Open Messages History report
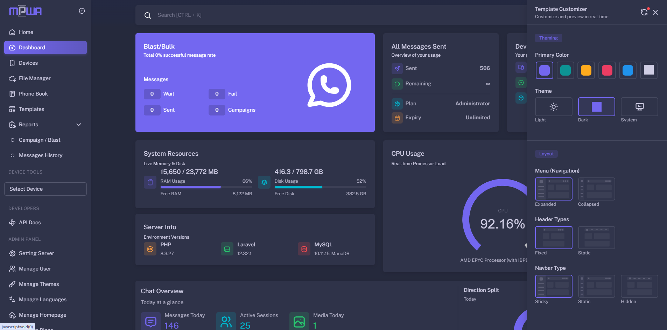 [x=41, y=155]
